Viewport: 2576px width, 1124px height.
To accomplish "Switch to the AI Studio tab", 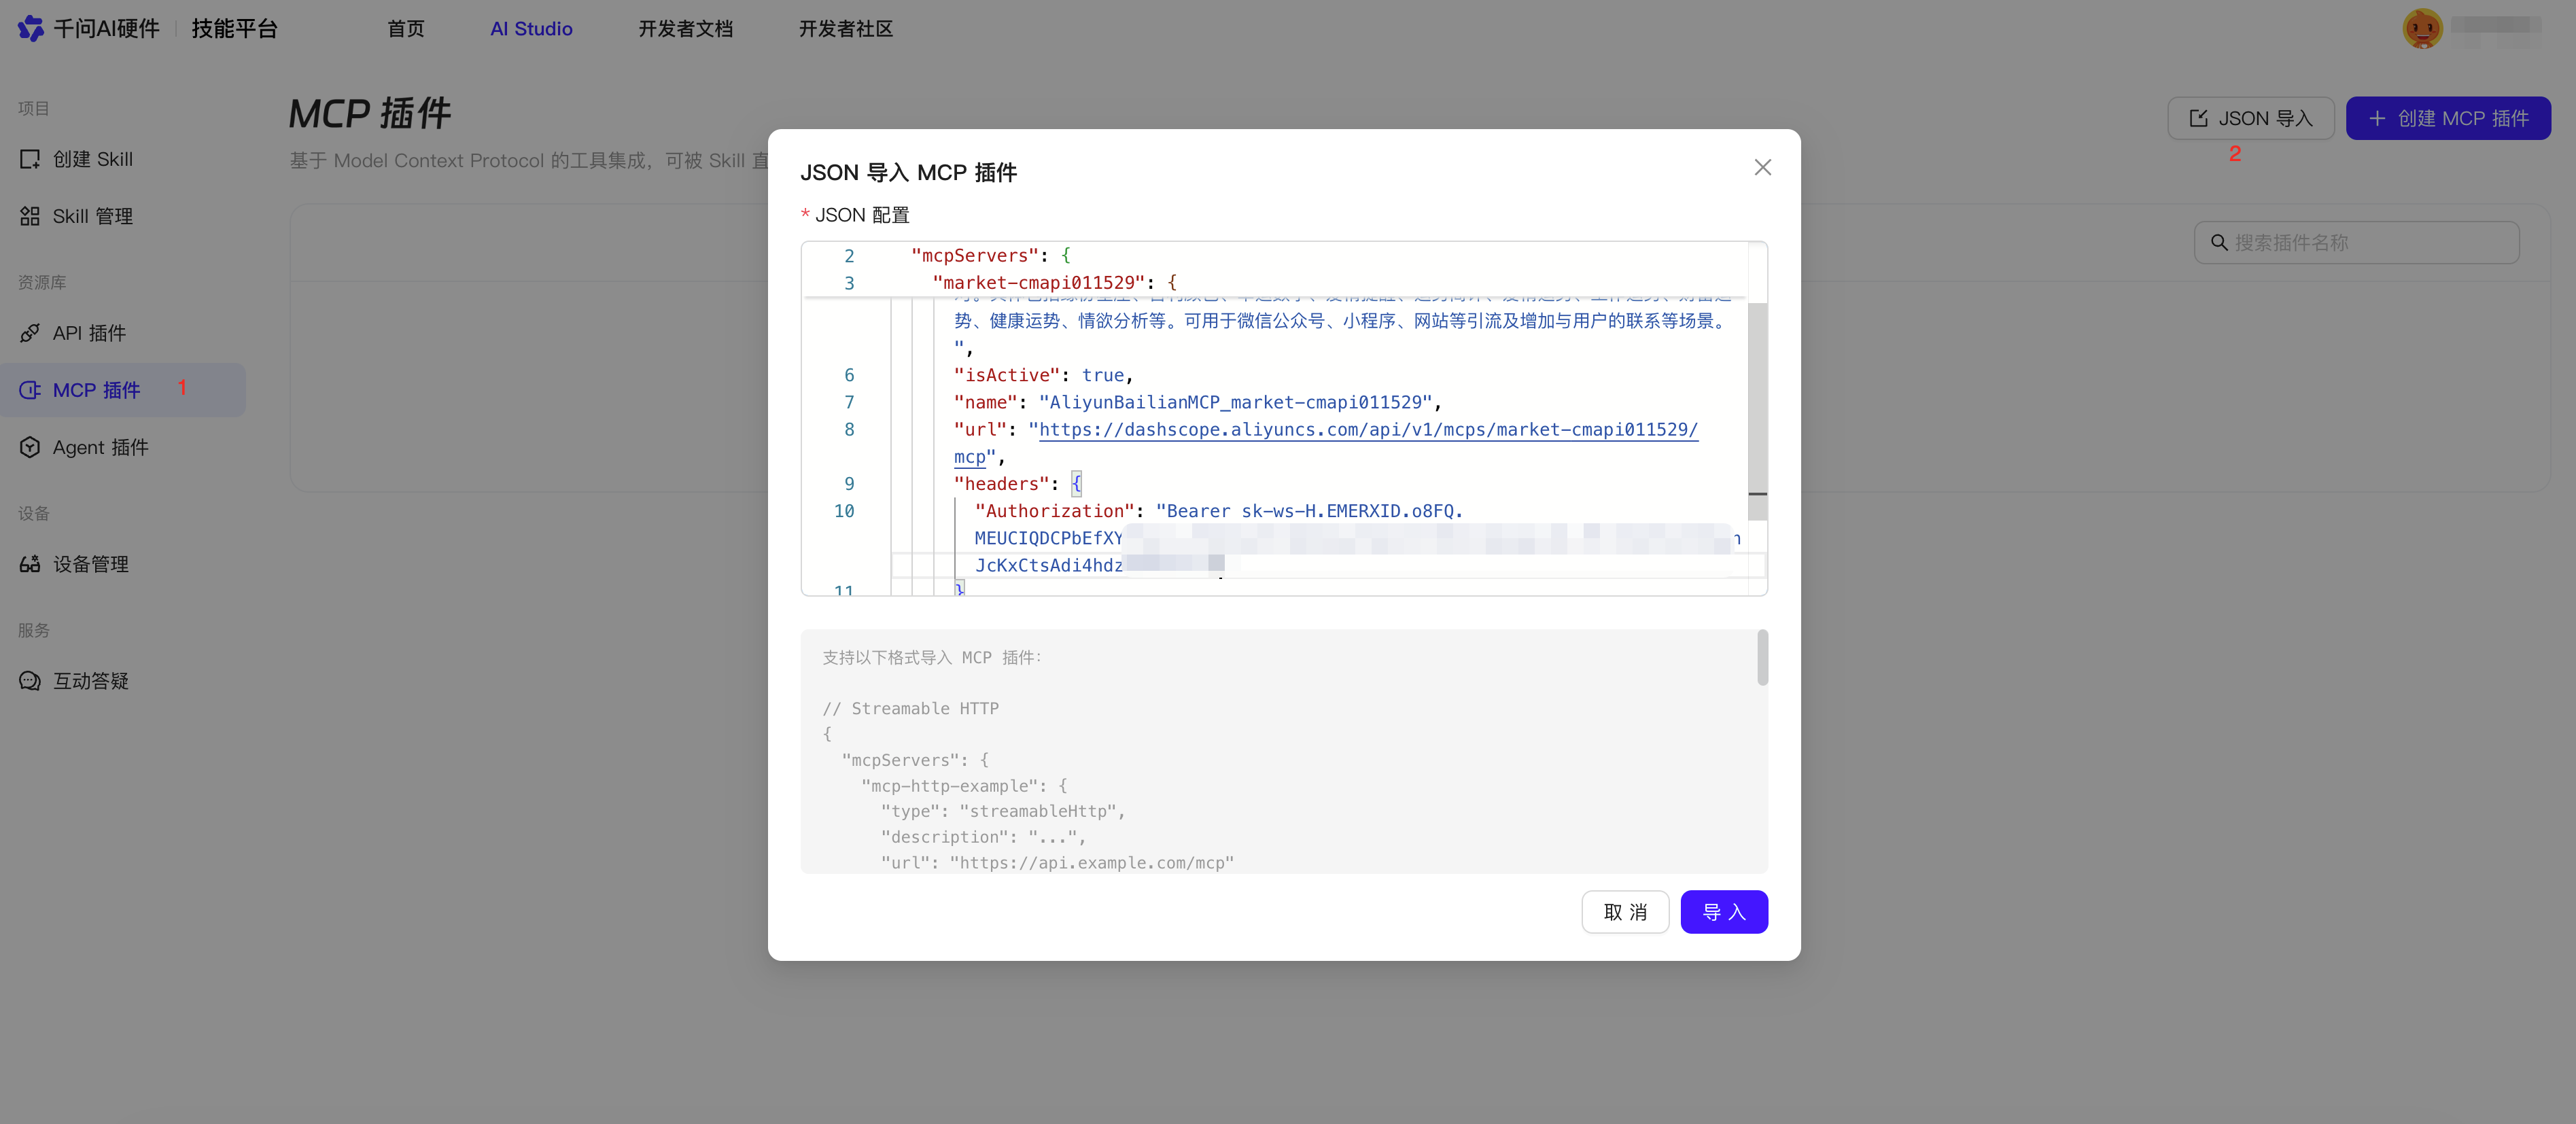I will (x=531, y=29).
